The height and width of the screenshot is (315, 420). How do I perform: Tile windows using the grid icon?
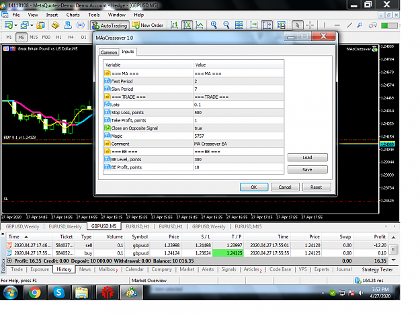(x=239, y=25)
